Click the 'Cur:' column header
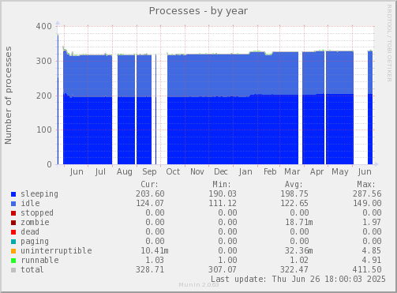The image size is (397, 293). pyautogui.click(x=149, y=184)
